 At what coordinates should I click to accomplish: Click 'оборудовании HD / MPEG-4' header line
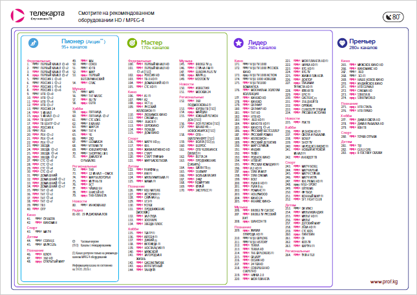[x=111, y=20]
